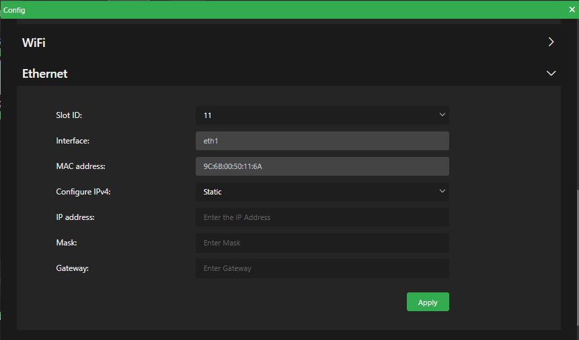Click the WiFi section heading
The width and height of the screenshot is (579, 340).
(34, 43)
